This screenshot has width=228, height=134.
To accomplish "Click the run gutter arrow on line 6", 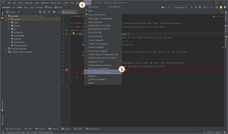I will point(66,34).
